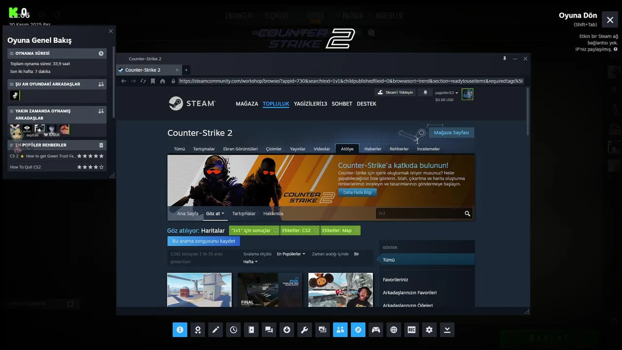The width and height of the screenshot is (622, 350).
Task: Open first workshop map thumbnail
Action: [x=199, y=290]
